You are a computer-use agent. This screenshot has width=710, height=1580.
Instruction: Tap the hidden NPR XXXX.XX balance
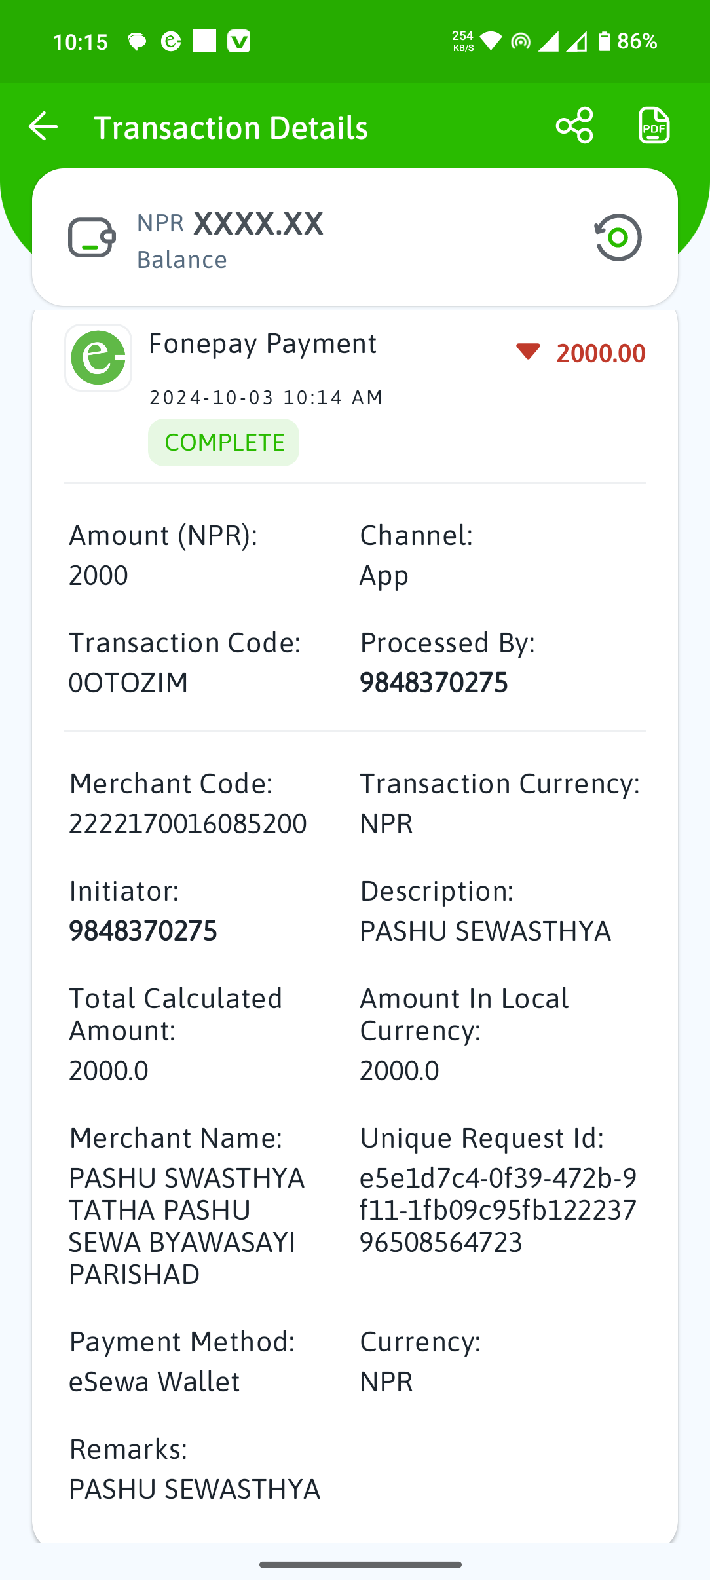pyautogui.click(x=230, y=223)
